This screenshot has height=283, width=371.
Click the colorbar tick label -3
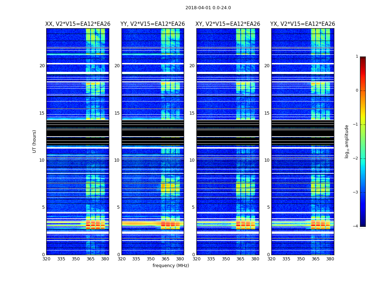pyautogui.click(x=355, y=192)
